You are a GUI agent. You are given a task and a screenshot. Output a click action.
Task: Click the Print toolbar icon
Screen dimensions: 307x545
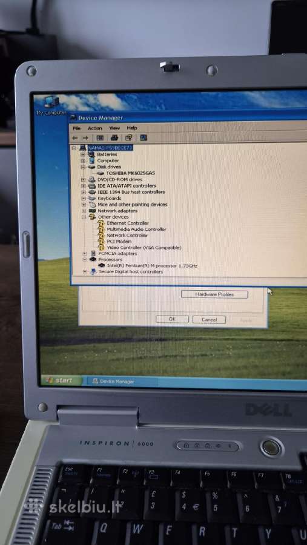point(114,137)
